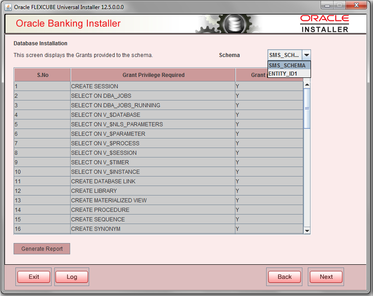373x296 pixels.
Task: Click the Generate Report button
Action: tap(42, 248)
